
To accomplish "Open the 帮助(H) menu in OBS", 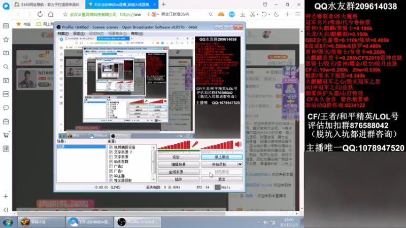I will click(137, 33).
